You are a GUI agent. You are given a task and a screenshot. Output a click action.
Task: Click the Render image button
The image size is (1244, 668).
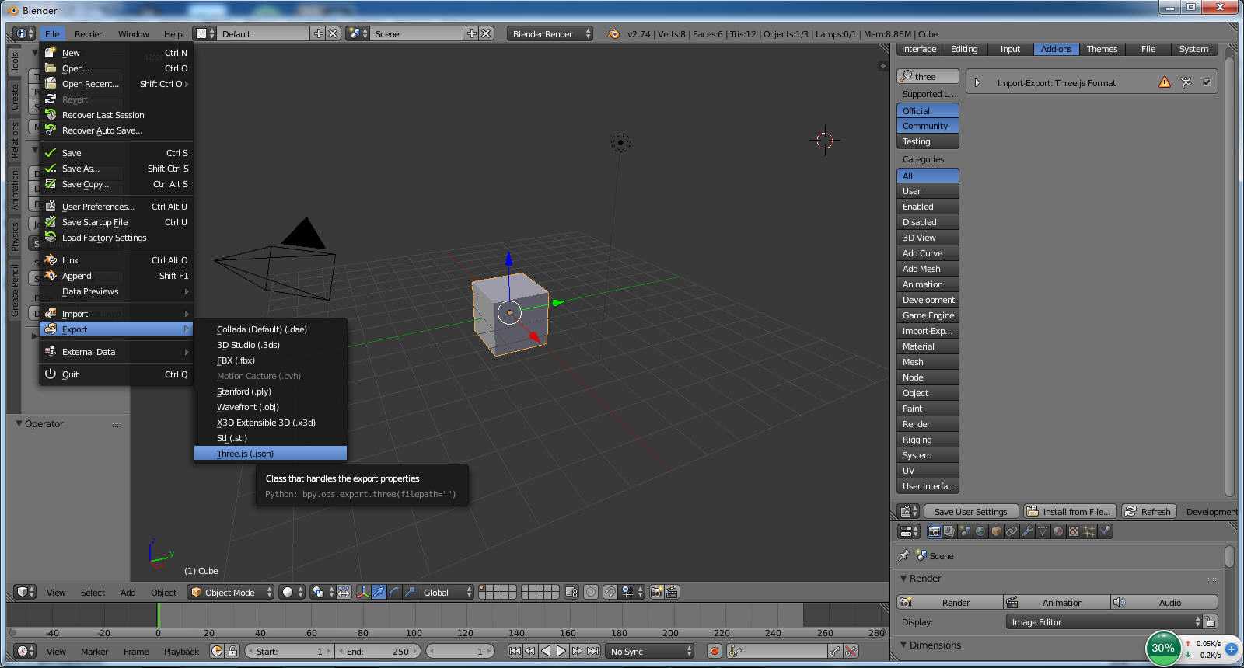pos(950,602)
